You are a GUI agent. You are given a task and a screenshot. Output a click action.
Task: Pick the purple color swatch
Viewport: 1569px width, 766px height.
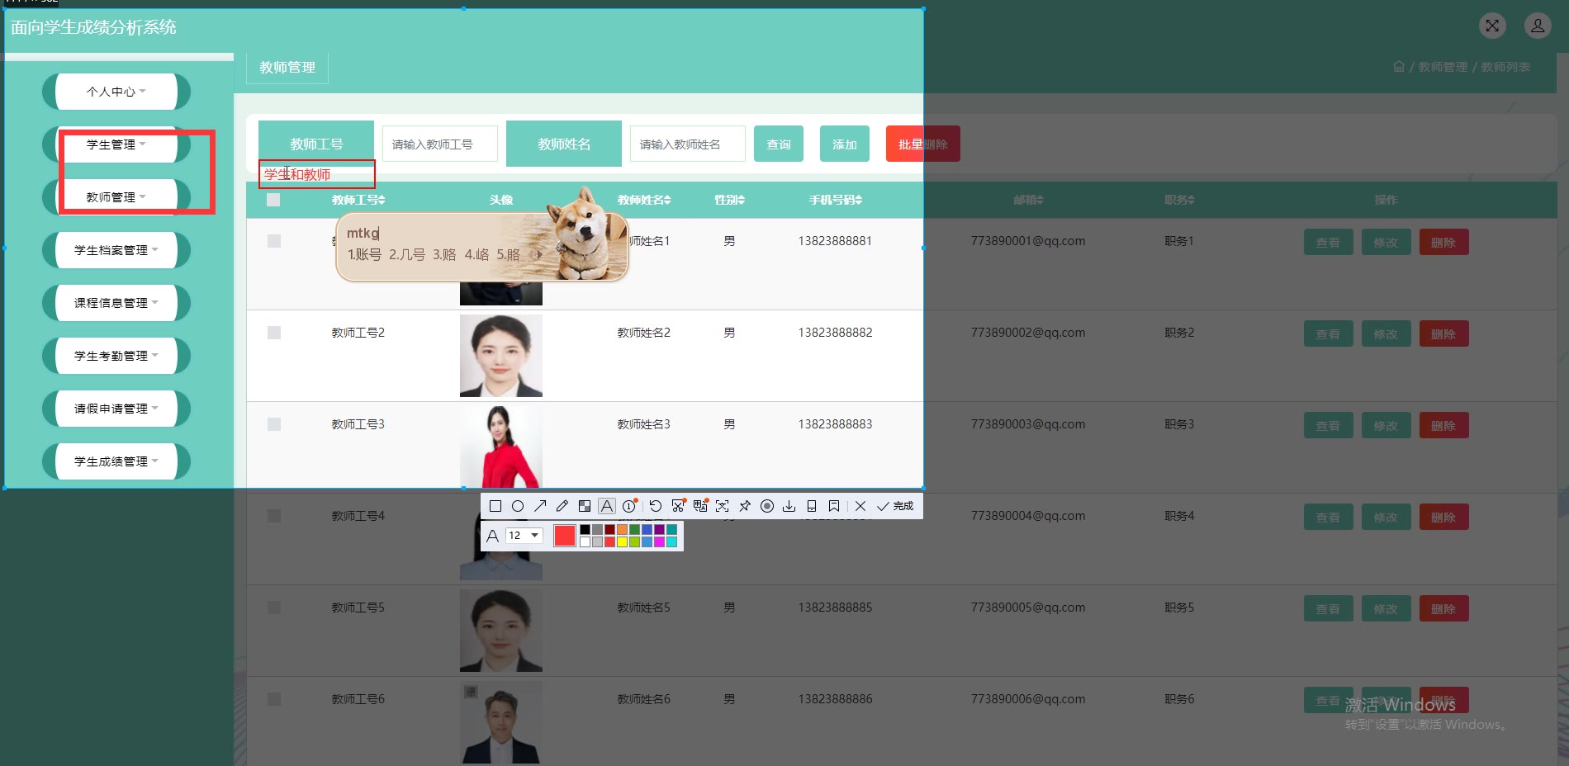tap(659, 530)
